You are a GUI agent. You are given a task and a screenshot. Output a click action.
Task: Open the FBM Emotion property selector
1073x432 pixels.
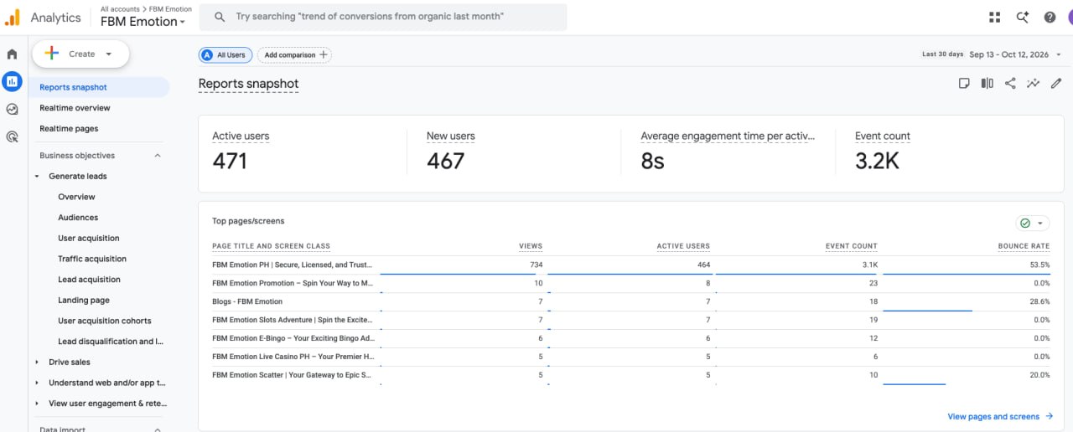click(x=143, y=22)
